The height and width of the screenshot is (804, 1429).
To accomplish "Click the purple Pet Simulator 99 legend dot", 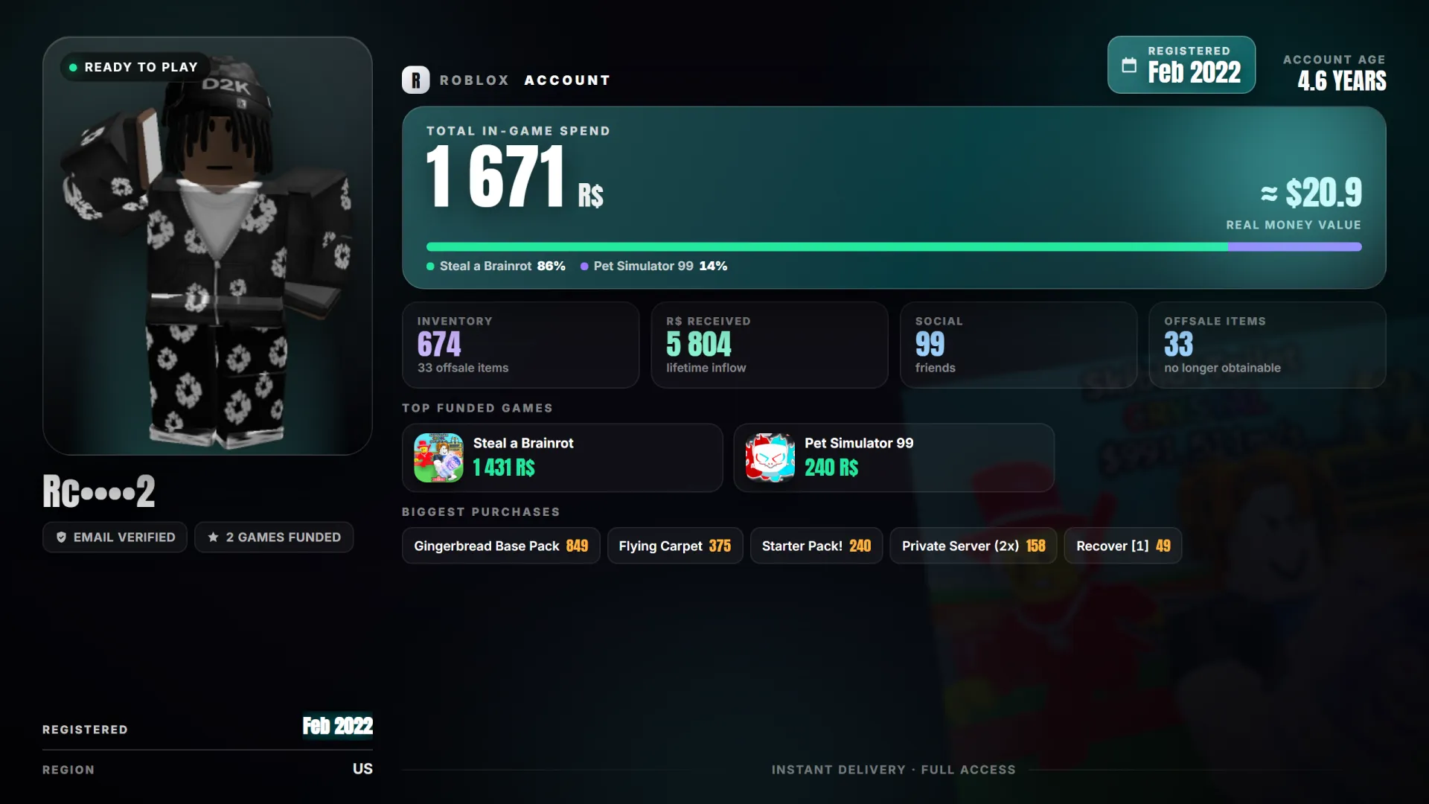I will point(584,267).
